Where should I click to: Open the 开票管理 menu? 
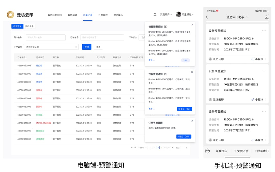tap(103, 15)
